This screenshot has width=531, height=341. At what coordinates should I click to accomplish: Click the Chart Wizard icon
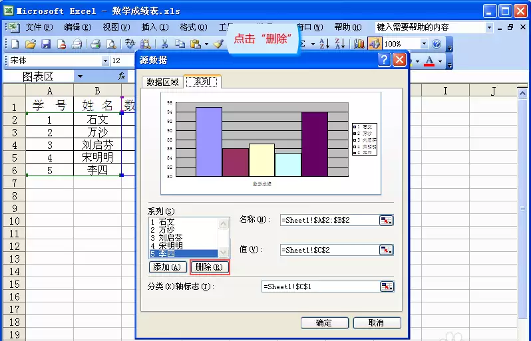coord(359,44)
